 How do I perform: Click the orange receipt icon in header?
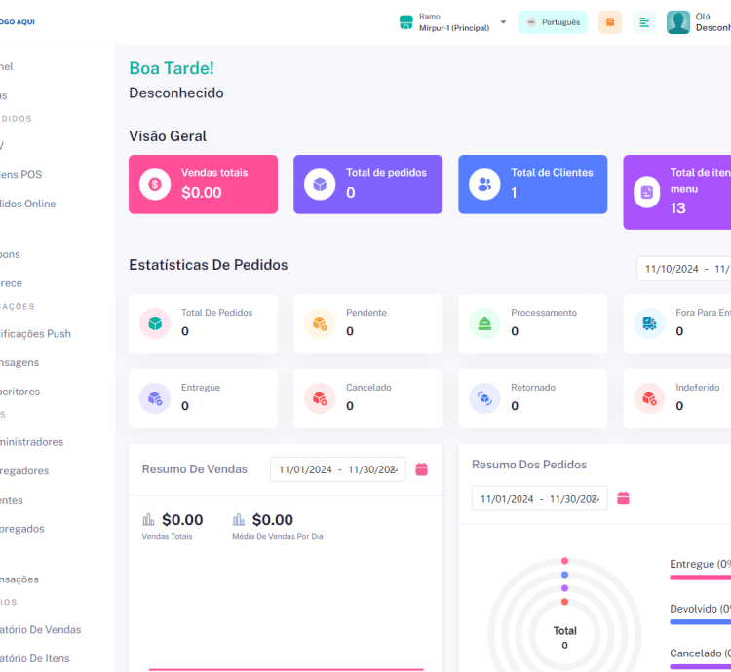pos(610,22)
